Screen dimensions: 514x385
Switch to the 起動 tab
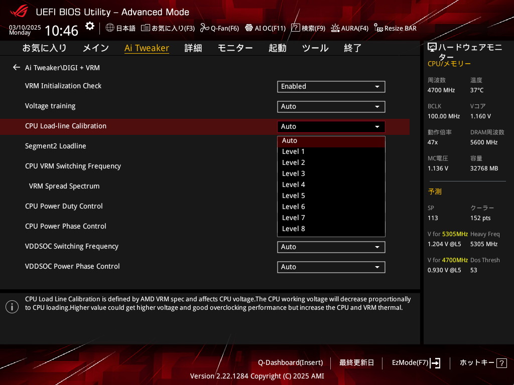tap(277, 48)
